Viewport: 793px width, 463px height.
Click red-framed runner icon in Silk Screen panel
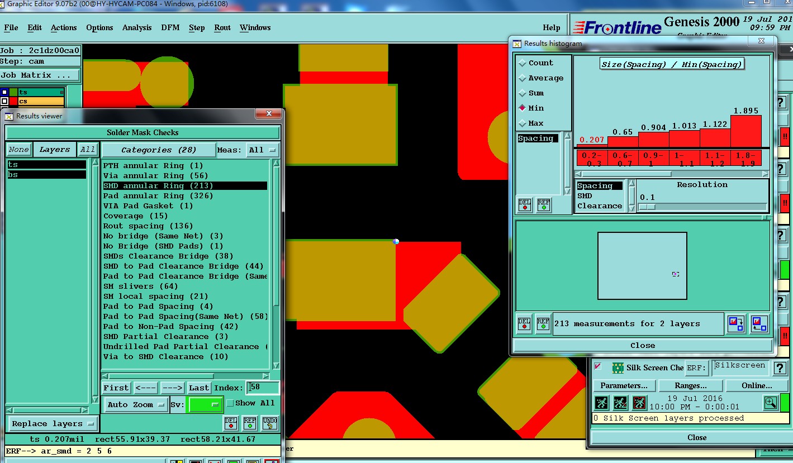tap(639, 403)
